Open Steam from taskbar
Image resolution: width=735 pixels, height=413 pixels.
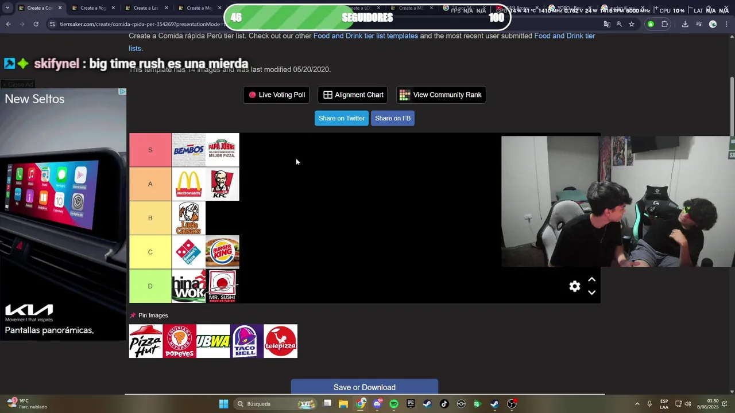coord(427,404)
